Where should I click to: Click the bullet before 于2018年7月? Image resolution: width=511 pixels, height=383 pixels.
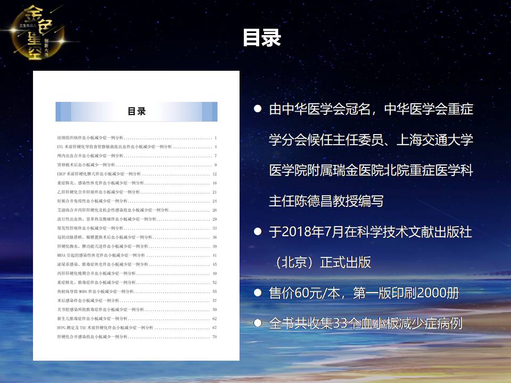258,232
